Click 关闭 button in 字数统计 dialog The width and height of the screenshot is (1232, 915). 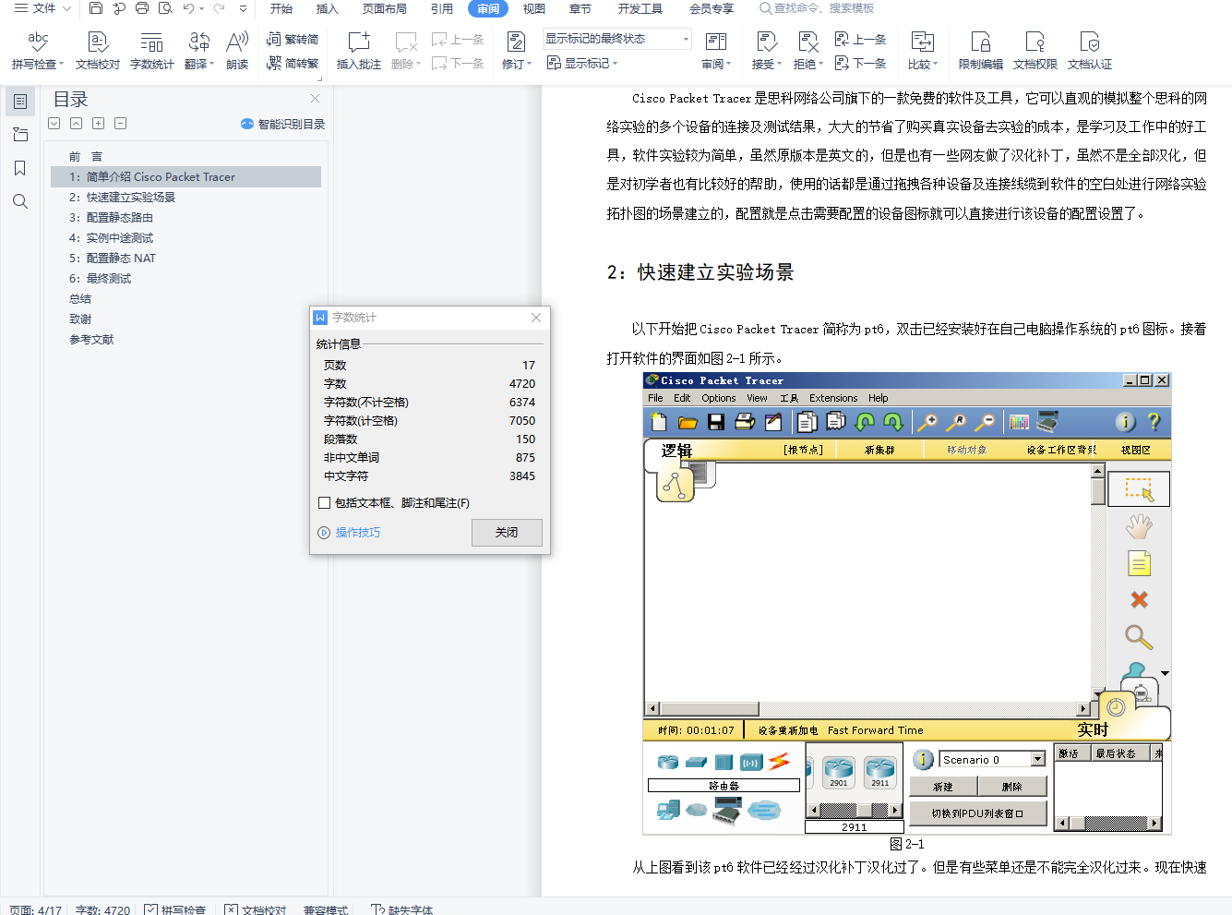coord(507,533)
